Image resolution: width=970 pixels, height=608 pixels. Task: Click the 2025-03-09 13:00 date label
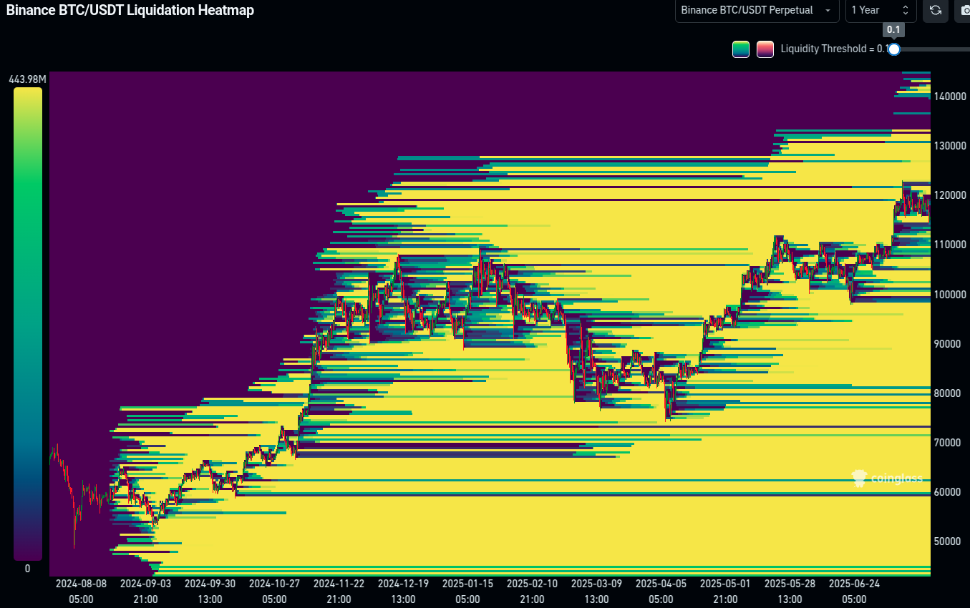tap(596, 591)
